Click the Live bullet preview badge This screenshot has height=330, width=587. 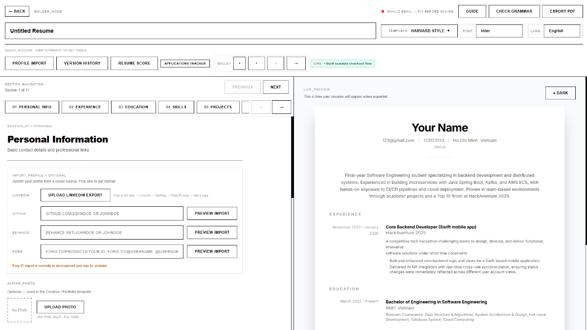tap(342, 64)
